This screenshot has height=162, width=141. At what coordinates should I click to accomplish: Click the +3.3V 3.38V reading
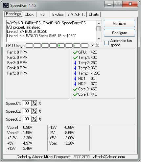[20, 138]
